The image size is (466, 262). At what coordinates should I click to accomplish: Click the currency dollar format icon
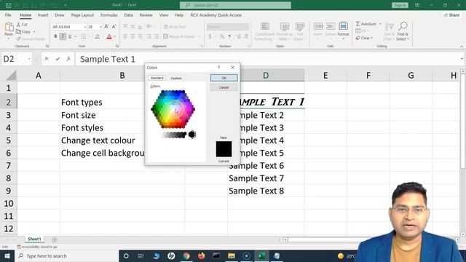pos(210,36)
